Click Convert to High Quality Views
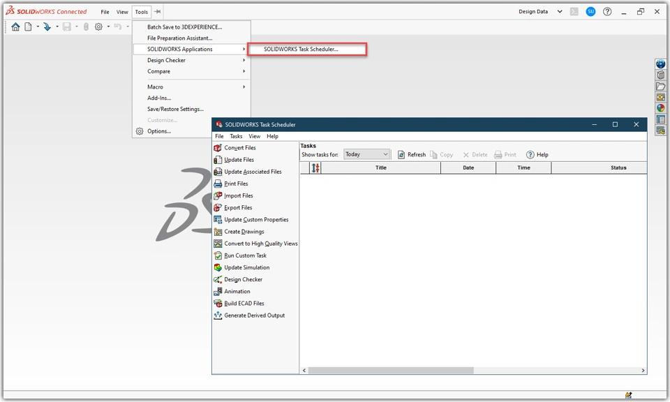The width and height of the screenshot is (670, 402). (x=261, y=244)
